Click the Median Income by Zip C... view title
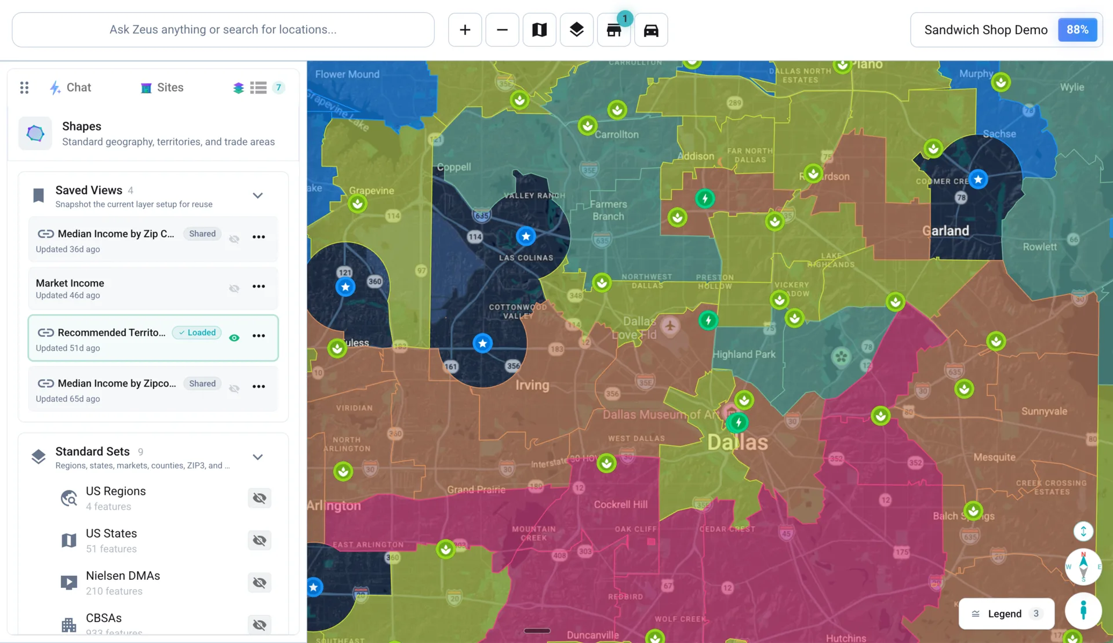This screenshot has height=643, width=1113. tap(116, 234)
